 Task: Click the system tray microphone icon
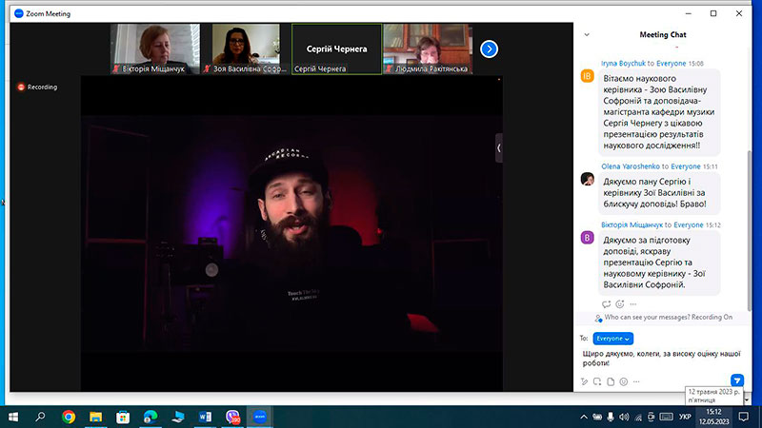tap(611, 417)
